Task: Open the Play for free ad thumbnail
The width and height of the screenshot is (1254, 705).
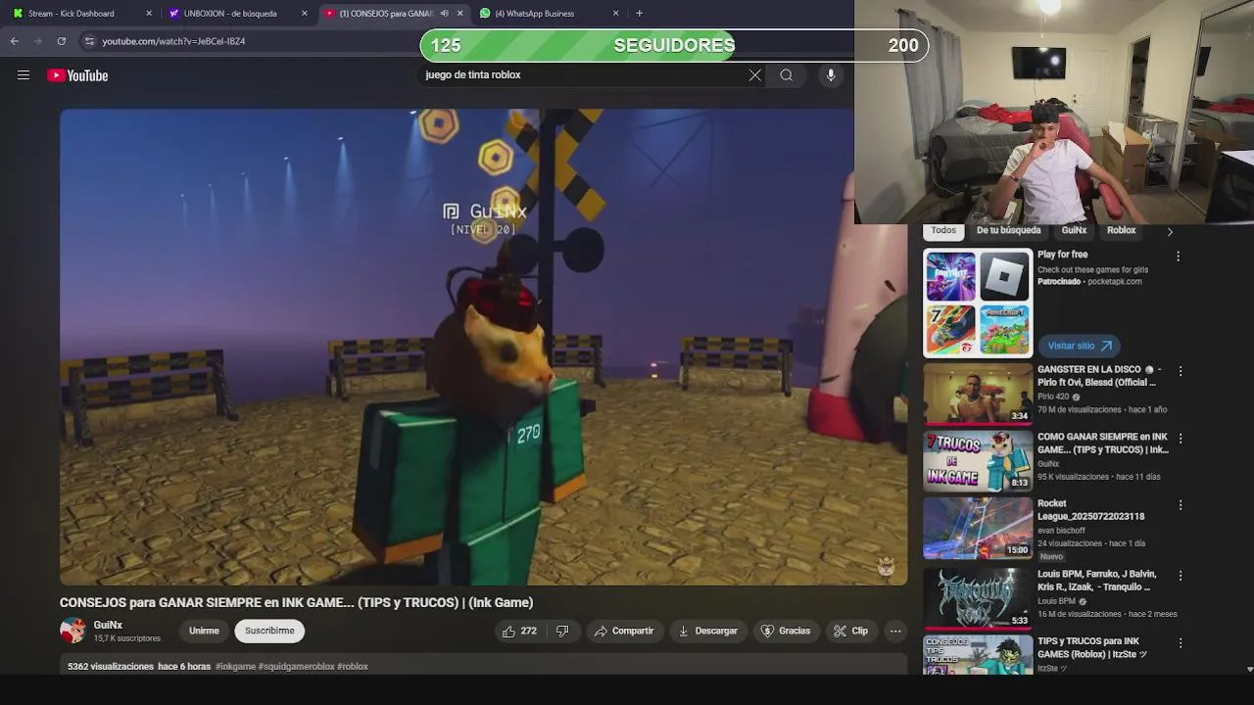Action: pyautogui.click(x=978, y=304)
